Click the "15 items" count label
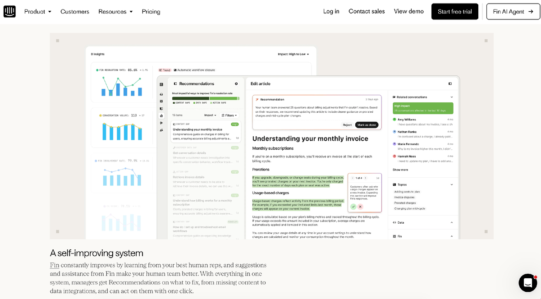 click(x=177, y=115)
